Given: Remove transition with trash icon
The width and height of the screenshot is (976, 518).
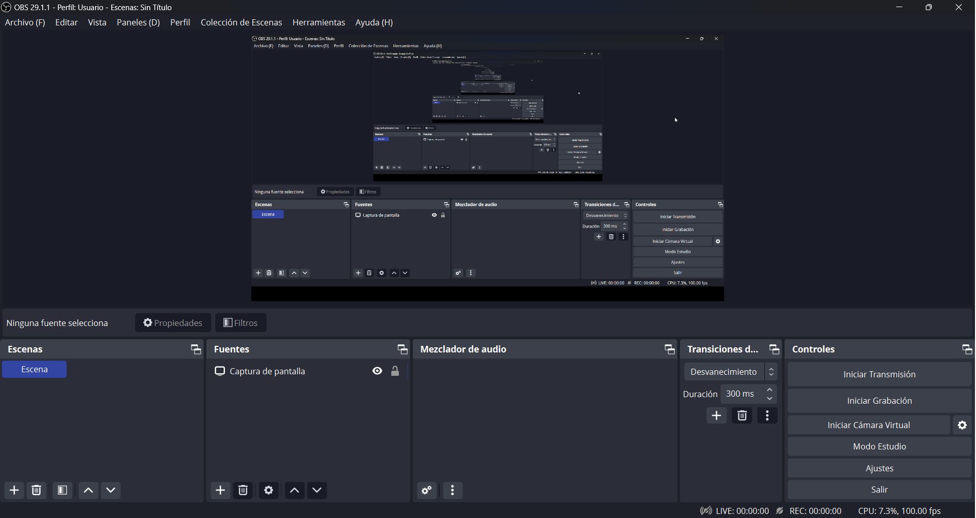Looking at the screenshot, I should 742,416.
